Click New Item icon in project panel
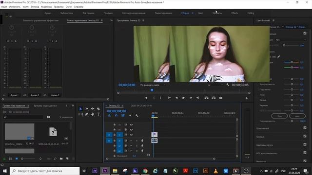 point(67,159)
